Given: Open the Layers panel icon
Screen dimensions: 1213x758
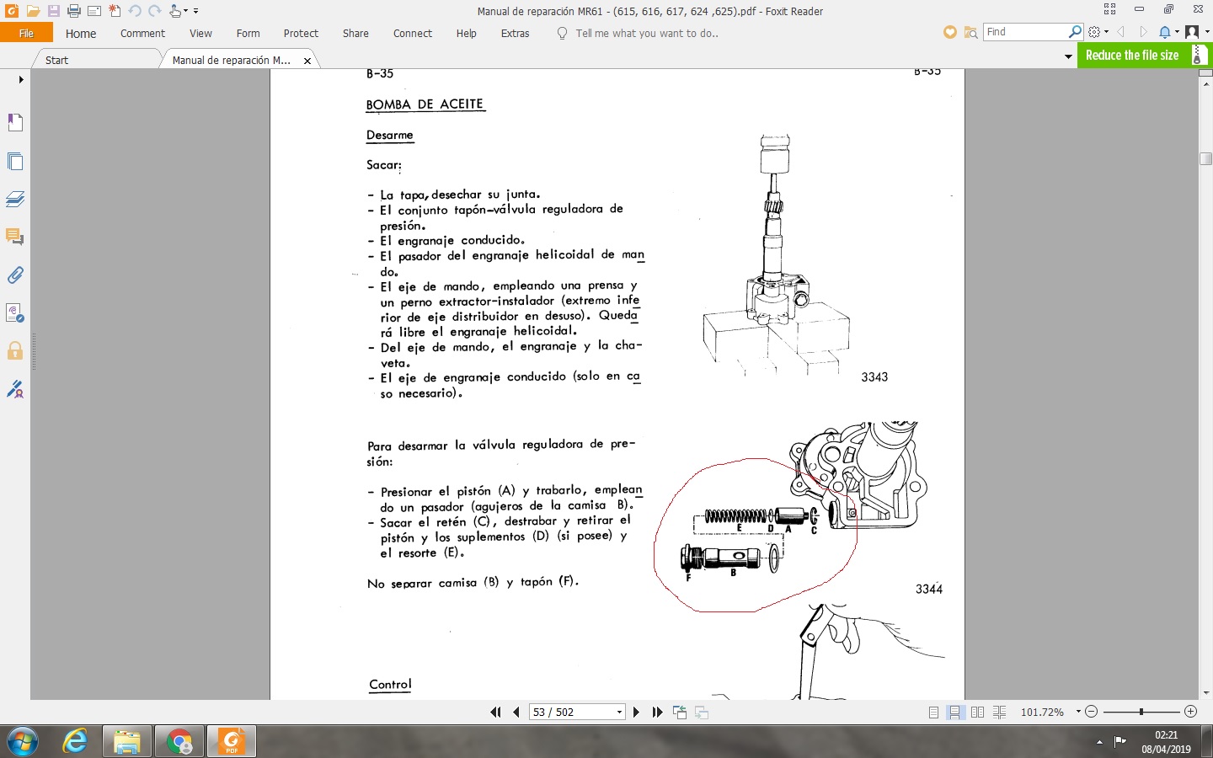Looking at the screenshot, I should [15, 200].
